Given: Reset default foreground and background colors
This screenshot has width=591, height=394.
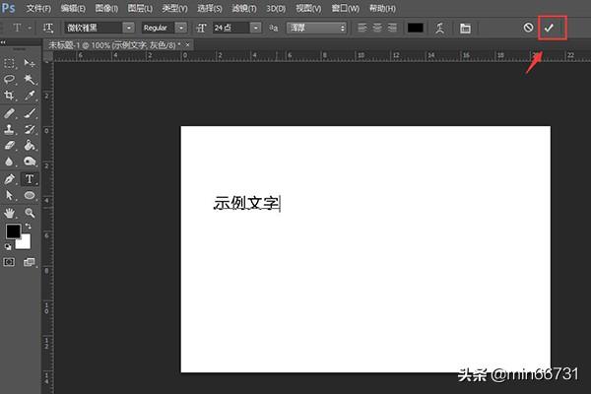Looking at the screenshot, I should pyautogui.click(x=8, y=247).
